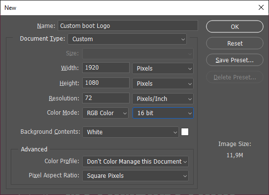Open the Pixels/Inch resolution units dropdown
The width and height of the screenshot is (269, 195).
[x=163, y=99]
